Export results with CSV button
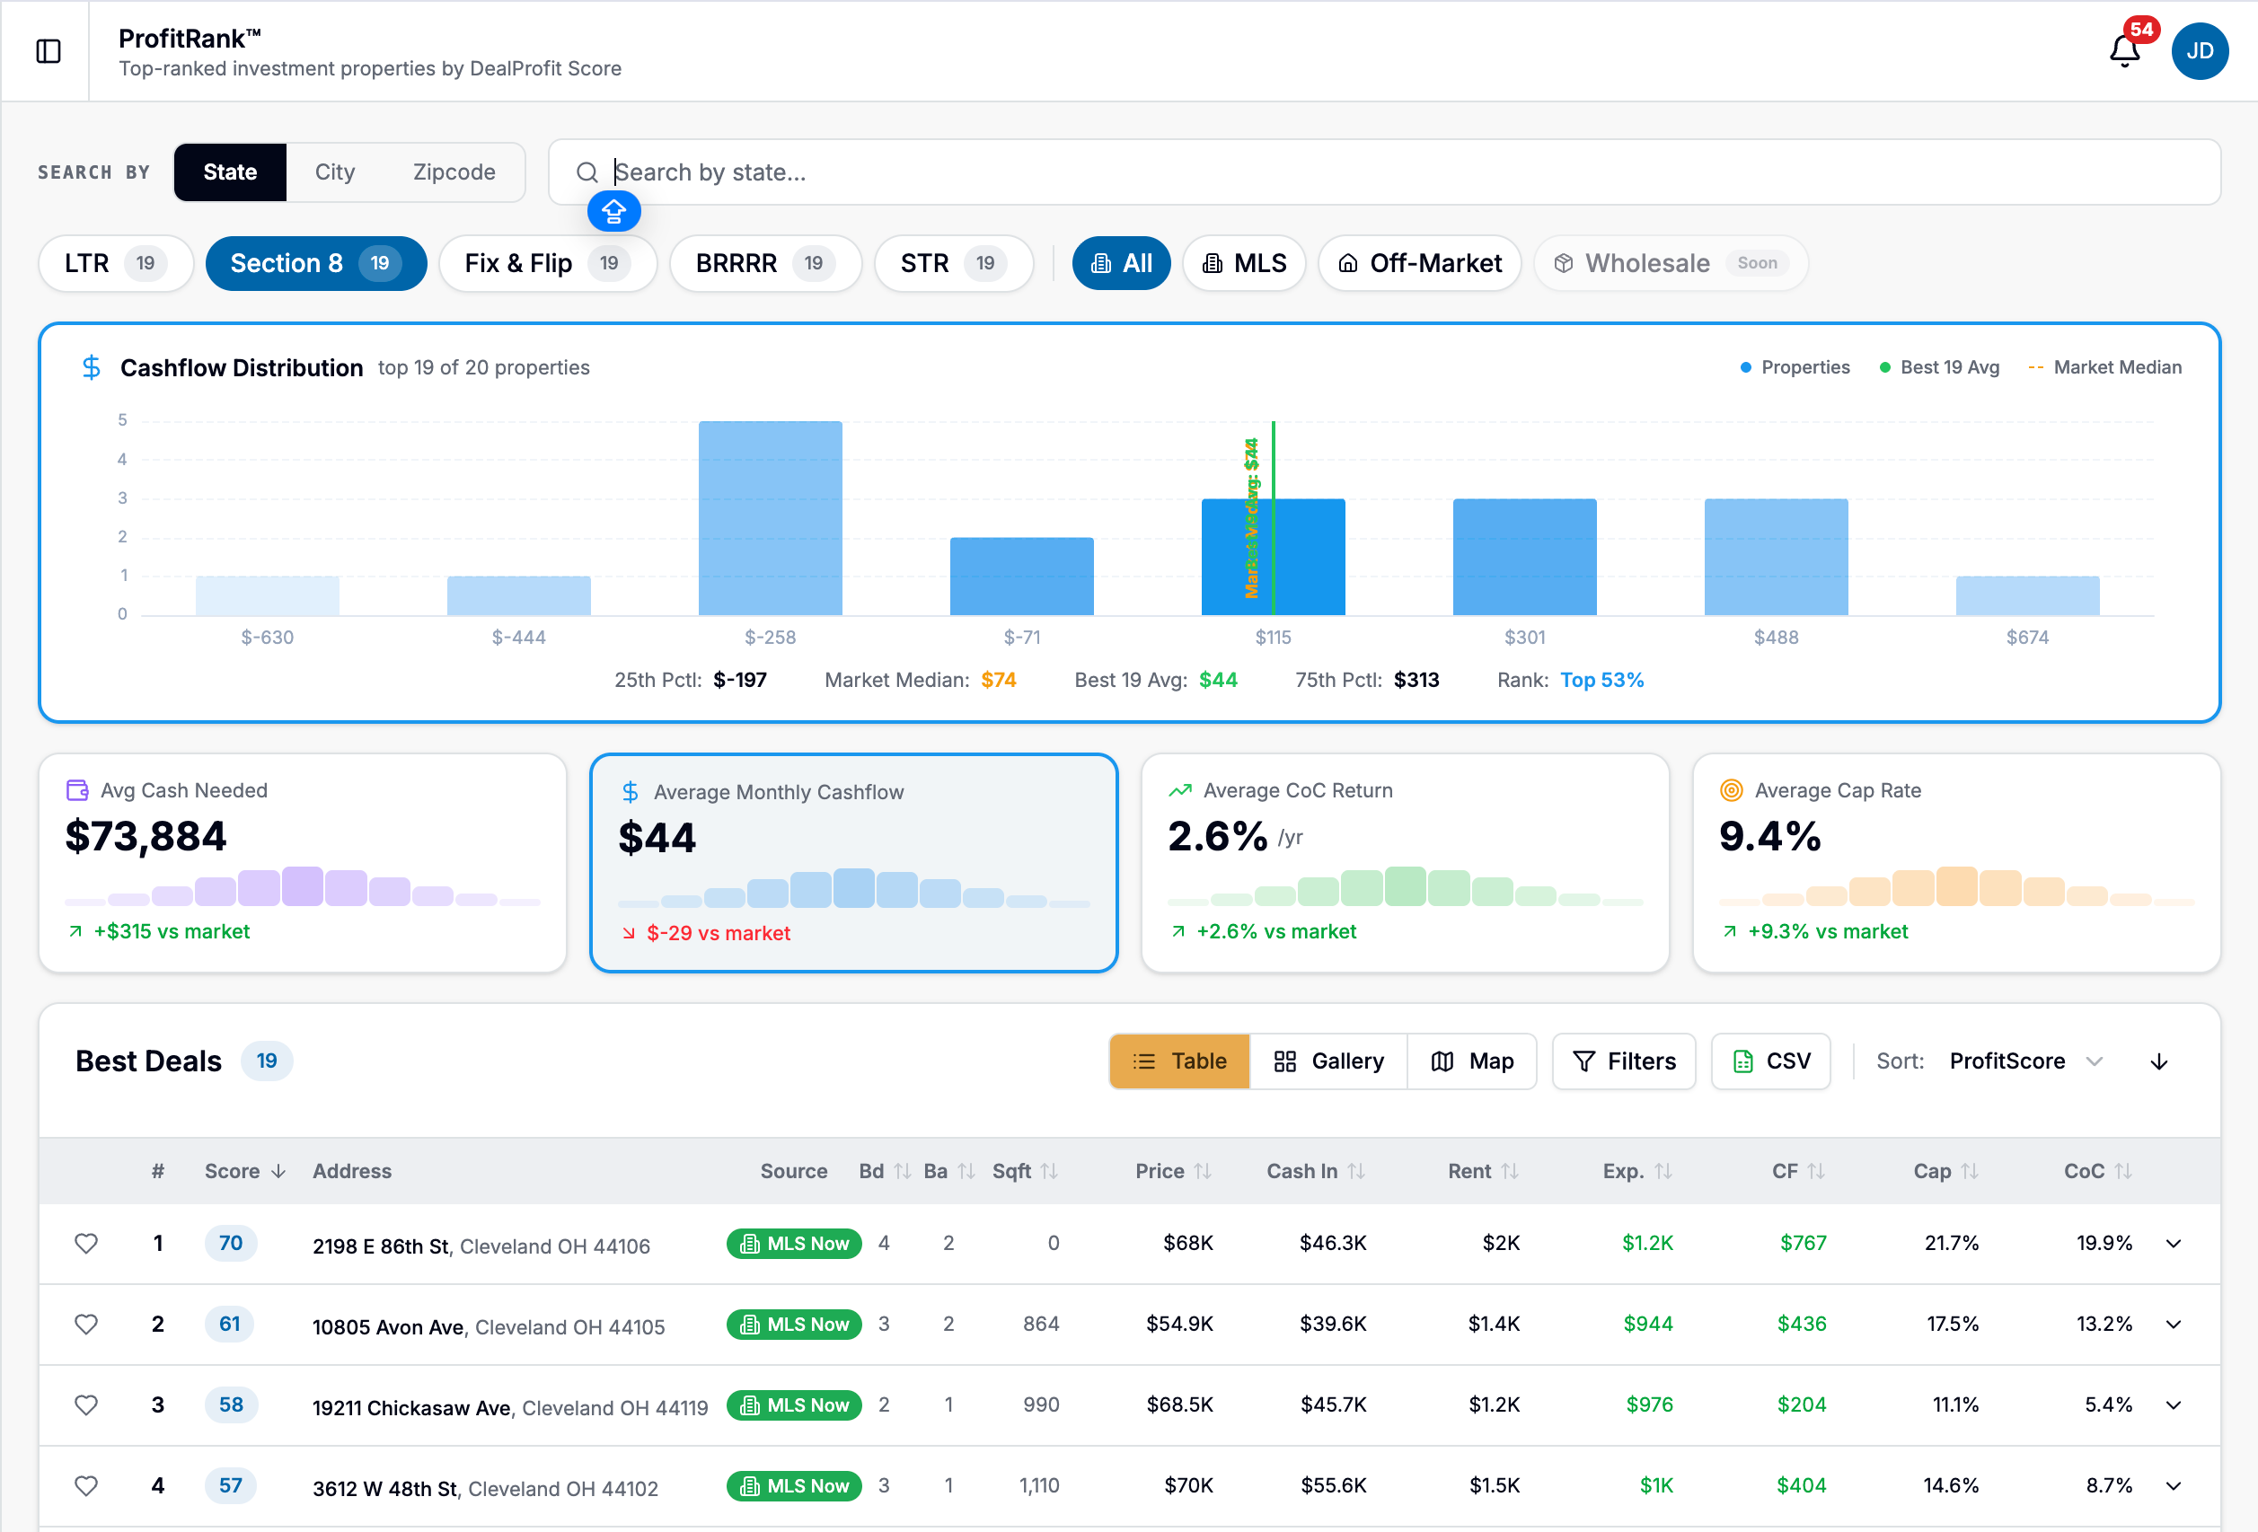 click(1770, 1061)
